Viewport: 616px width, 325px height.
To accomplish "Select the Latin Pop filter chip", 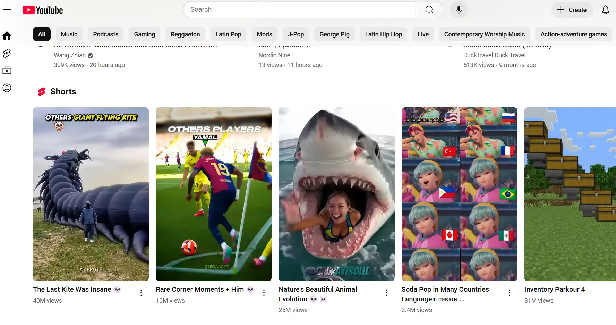I will point(228,34).
